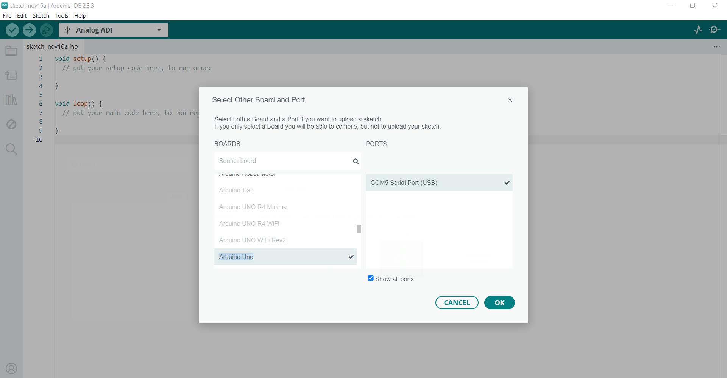Screen dimensions: 727x378
Task: Click the Upload arrow icon
Action: click(29, 30)
